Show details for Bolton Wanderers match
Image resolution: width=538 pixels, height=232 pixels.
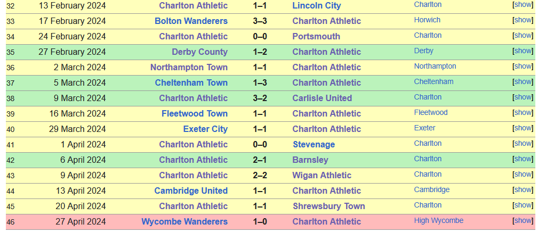click(523, 20)
